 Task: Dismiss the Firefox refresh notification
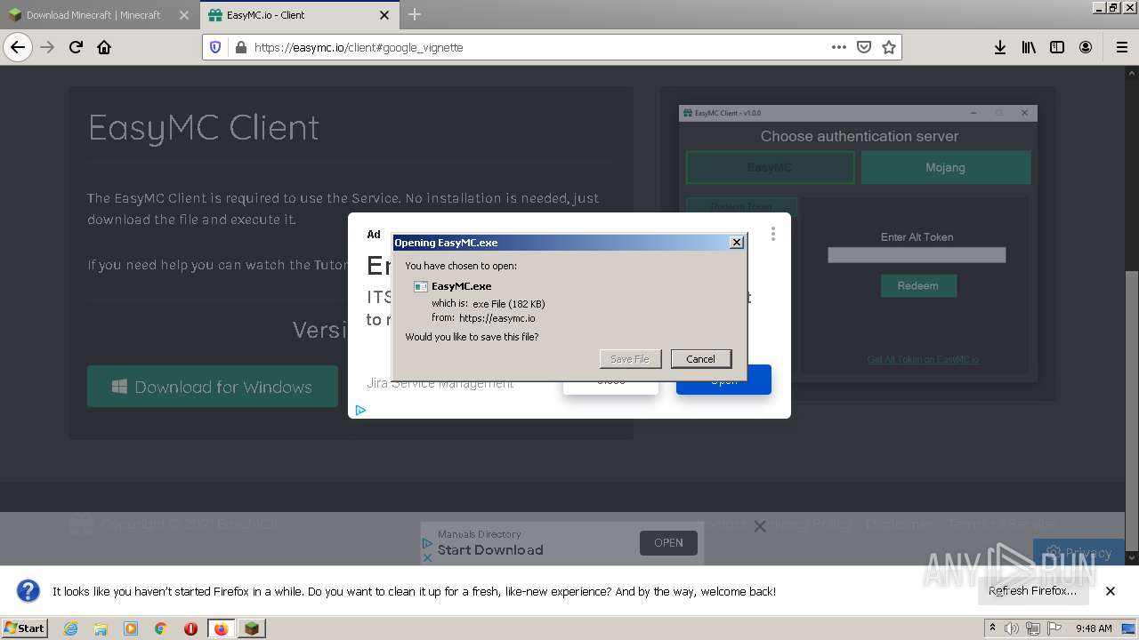coord(1111,591)
